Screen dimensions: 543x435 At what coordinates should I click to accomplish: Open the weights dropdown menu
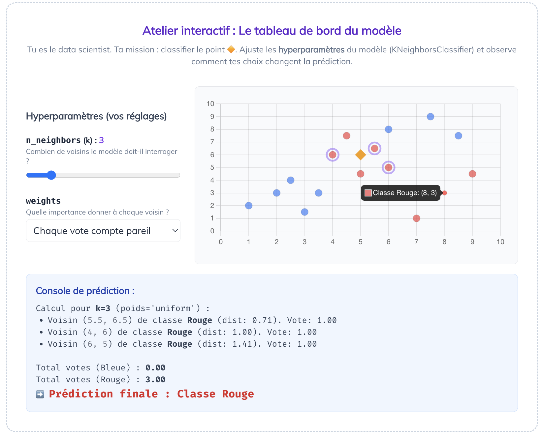point(103,230)
